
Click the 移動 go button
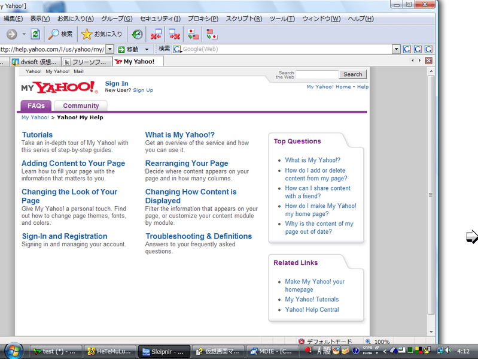129,49
